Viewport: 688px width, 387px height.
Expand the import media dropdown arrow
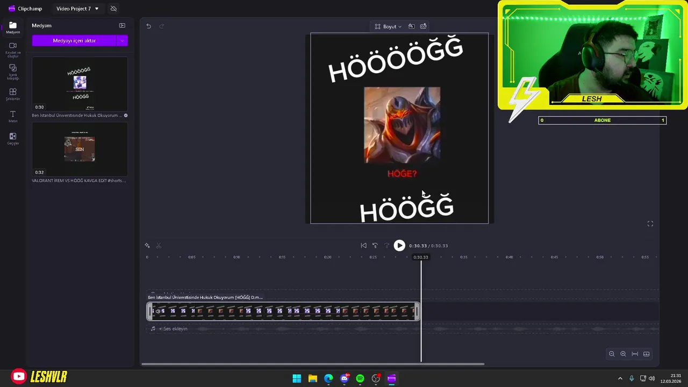(x=122, y=40)
